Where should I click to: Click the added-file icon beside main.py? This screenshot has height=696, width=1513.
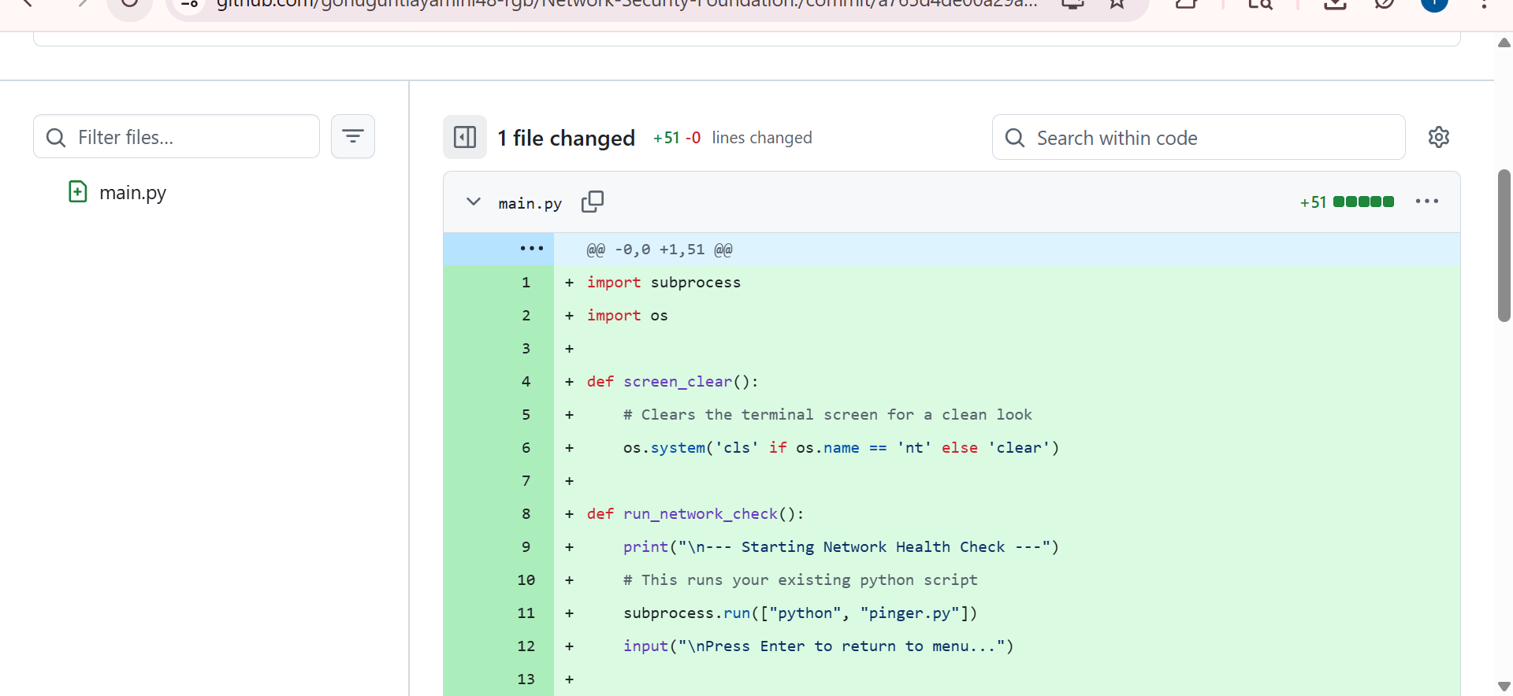[x=78, y=192]
